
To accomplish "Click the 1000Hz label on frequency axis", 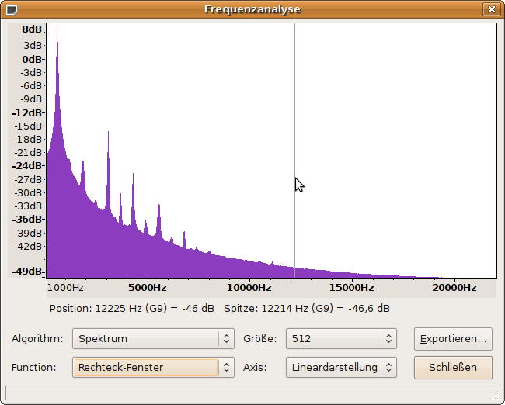I will pyautogui.click(x=65, y=288).
